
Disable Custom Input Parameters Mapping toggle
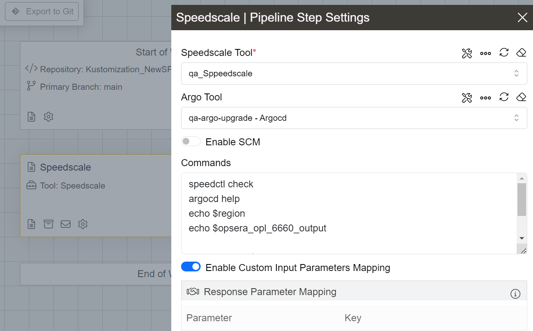(x=191, y=267)
